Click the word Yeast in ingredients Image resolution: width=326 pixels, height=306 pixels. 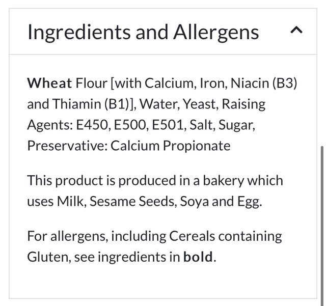point(200,104)
